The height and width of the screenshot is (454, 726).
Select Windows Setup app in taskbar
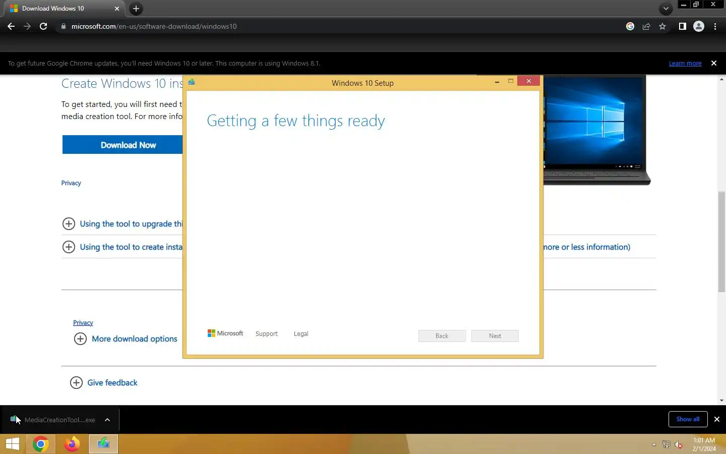[103, 444]
